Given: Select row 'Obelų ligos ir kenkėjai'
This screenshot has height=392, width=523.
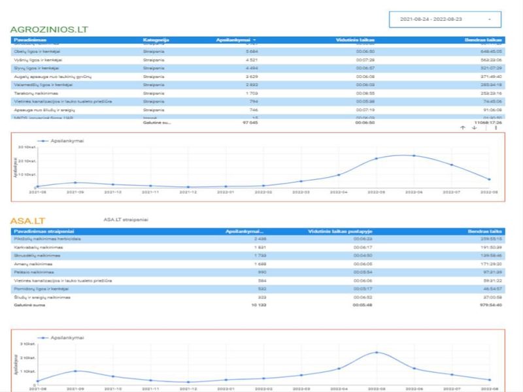Looking at the screenshot, I should (258, 52).
